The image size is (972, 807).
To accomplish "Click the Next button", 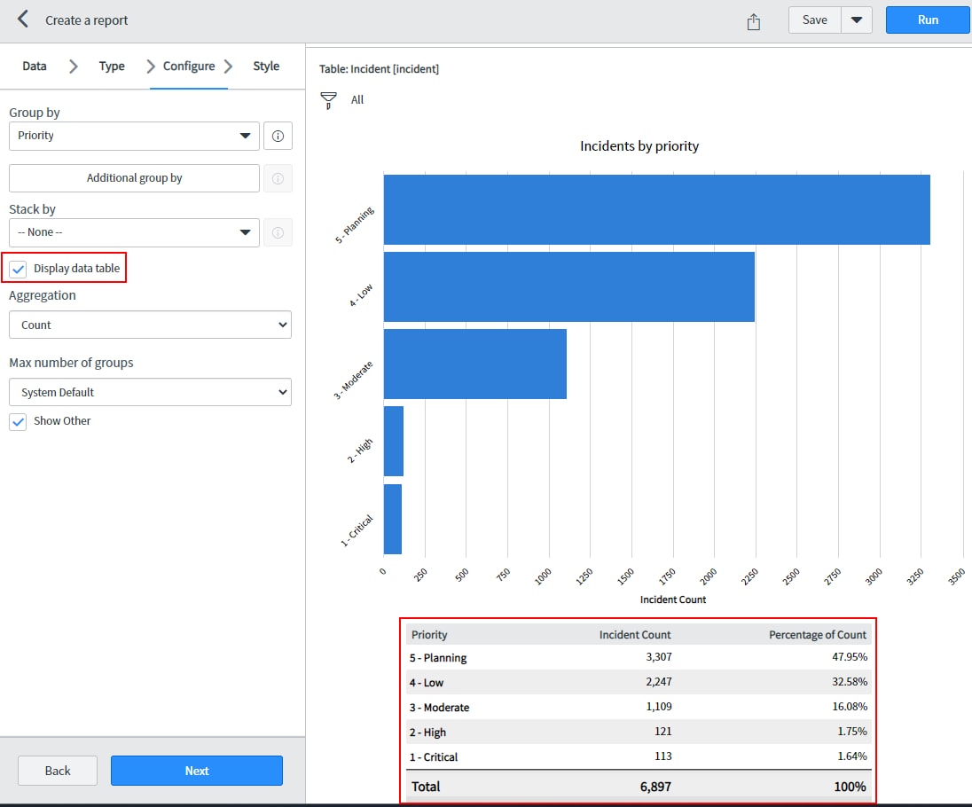I will [197, 771].
